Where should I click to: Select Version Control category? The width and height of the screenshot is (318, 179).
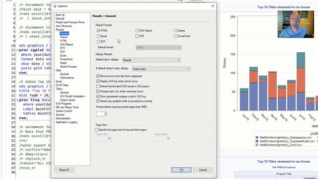[x=64, y=111]
